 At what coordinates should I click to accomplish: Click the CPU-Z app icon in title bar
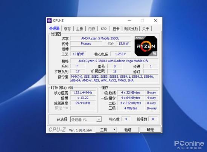(x=49, y=21)
